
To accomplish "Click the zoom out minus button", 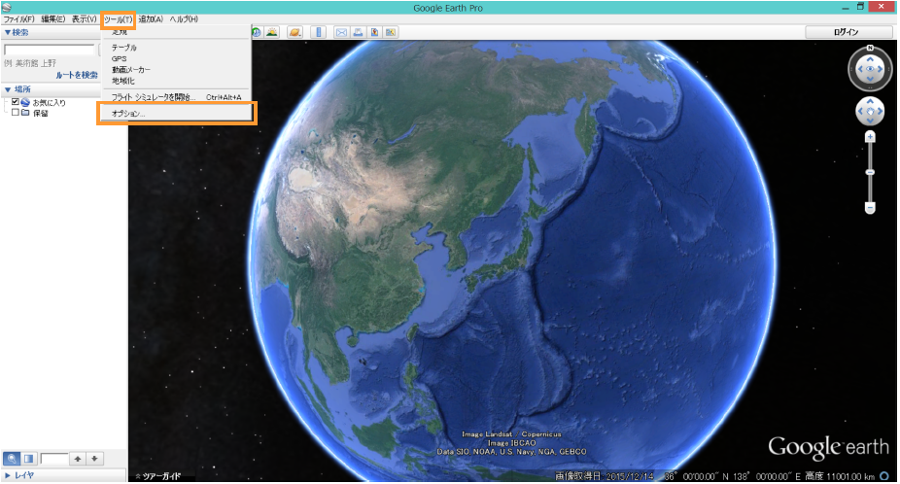I will coord(870,208).
